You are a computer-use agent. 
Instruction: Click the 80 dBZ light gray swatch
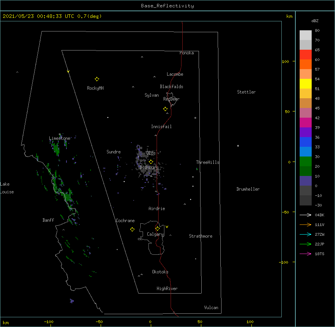[305, 35]
